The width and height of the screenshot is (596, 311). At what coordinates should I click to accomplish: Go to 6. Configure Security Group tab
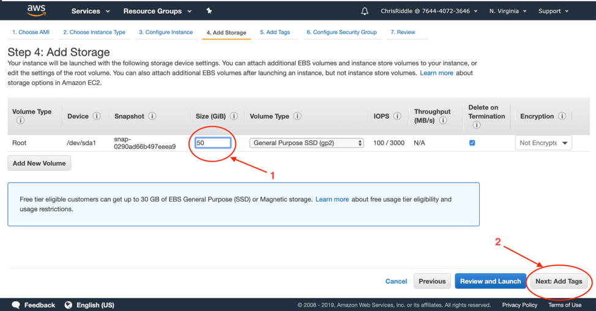[x=341, y=32]
